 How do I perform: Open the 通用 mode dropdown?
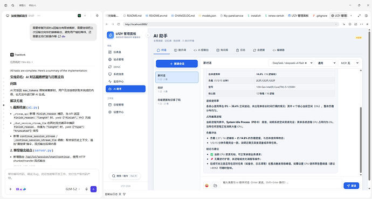point(327,63)
